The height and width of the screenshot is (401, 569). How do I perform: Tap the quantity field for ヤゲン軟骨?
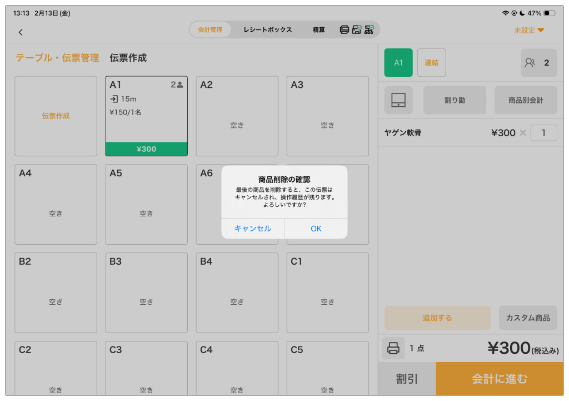543,133
